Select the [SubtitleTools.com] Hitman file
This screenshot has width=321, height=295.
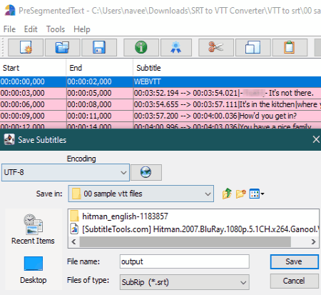[194, 229]
